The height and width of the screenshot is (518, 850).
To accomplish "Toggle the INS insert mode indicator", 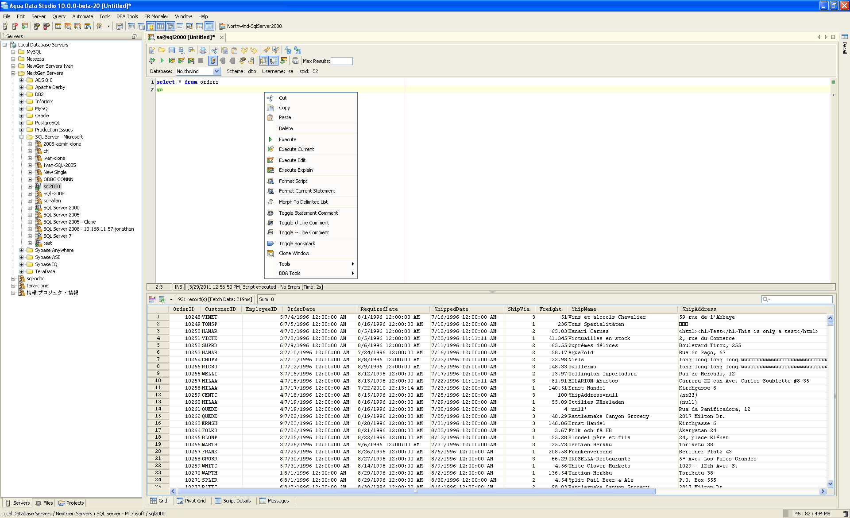I will click(x=178, y=287).
